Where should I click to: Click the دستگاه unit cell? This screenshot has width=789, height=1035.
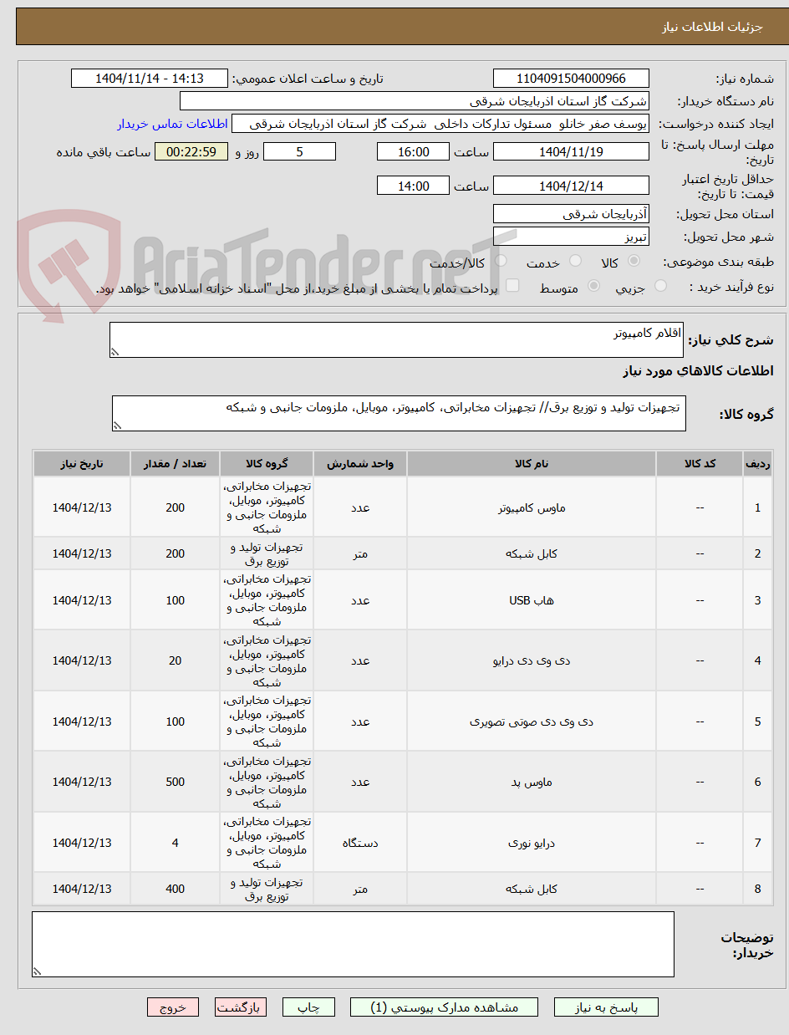point(359,843)
